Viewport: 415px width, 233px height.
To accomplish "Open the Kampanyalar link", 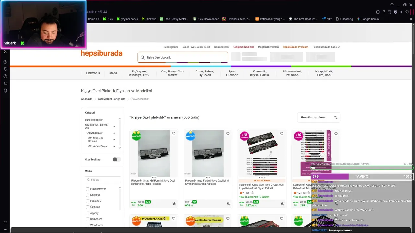I will pyautogui.click(x=222, y=47).
